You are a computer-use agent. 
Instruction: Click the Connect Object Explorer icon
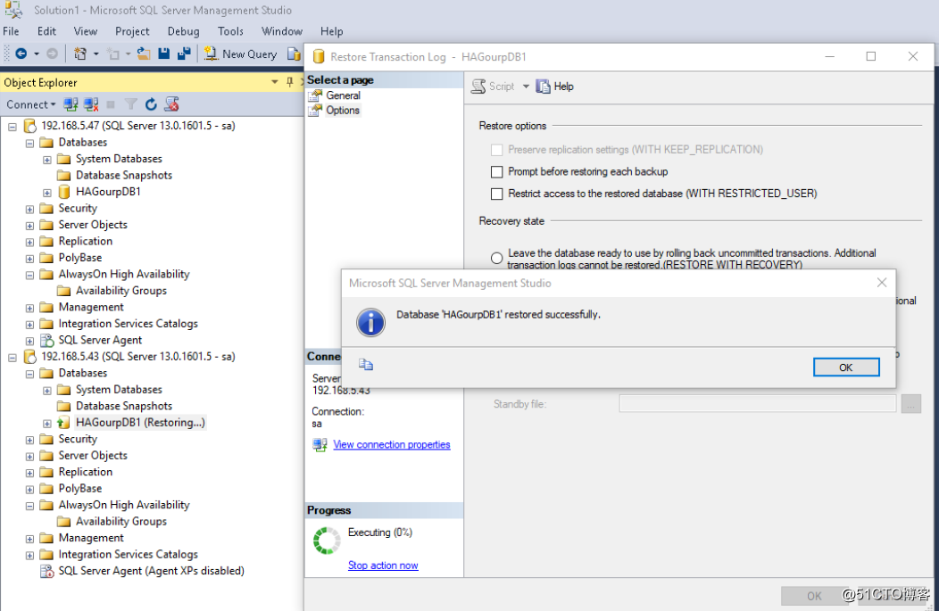[71, 104]
